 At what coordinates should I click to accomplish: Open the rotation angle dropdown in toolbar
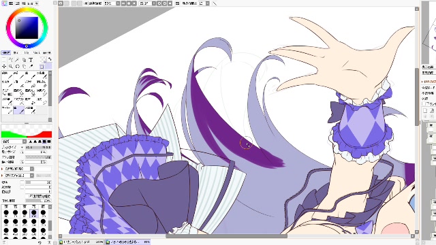[x=153, y=3]
